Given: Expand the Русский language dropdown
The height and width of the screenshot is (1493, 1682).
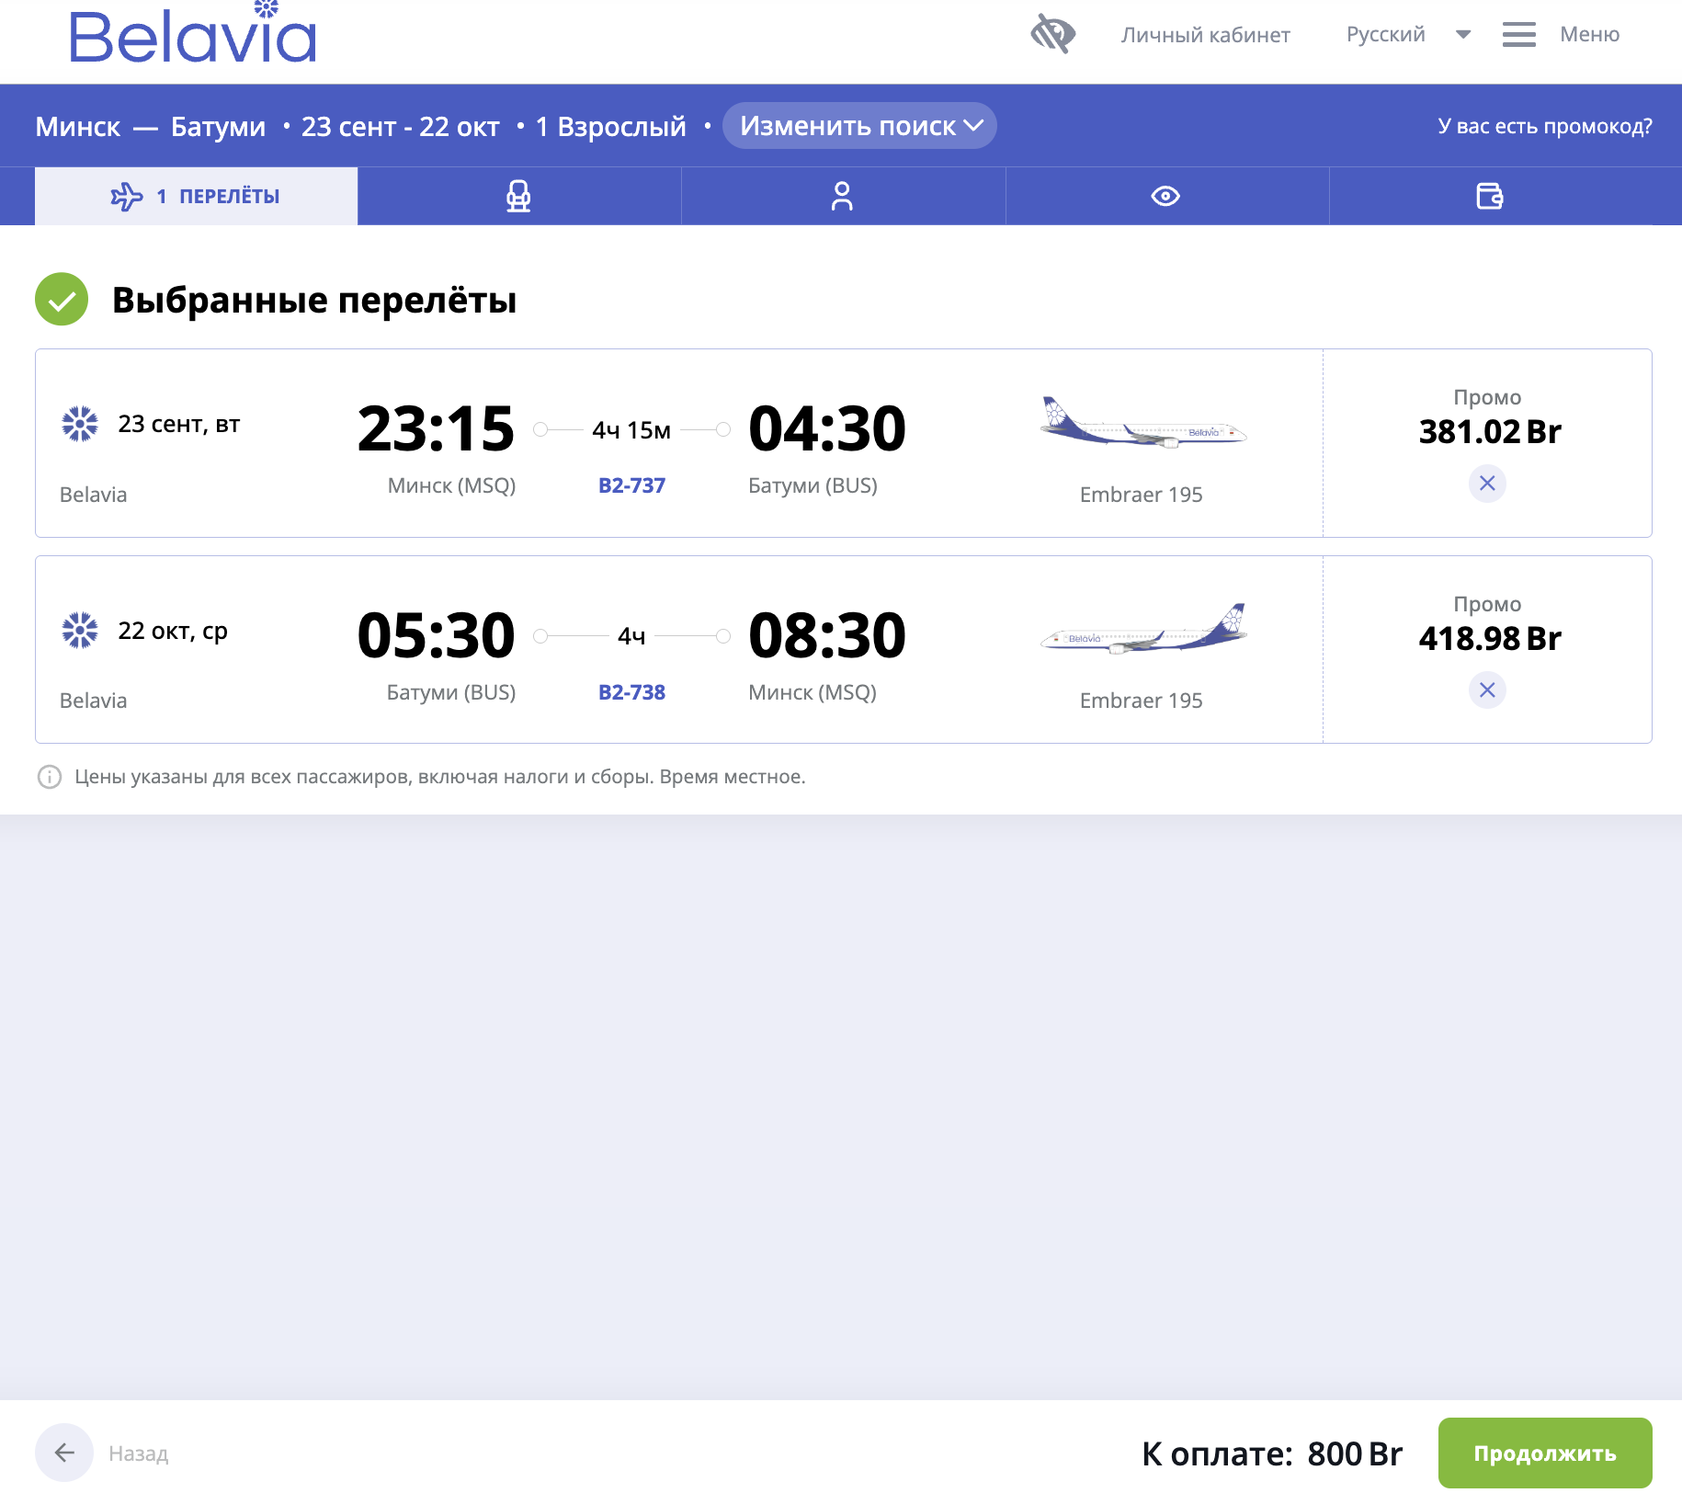Looking at the screenshot, I should click(x=1408, y=34).
